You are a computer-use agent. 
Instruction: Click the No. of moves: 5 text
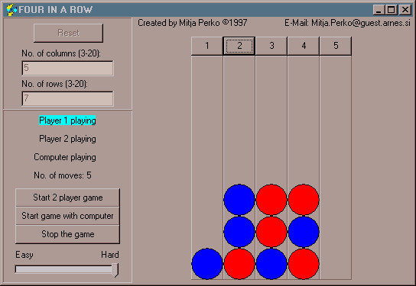pyautogui.click(x=63, y=175)
